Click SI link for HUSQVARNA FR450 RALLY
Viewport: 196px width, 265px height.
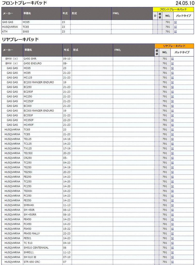[x=172, y=233]
